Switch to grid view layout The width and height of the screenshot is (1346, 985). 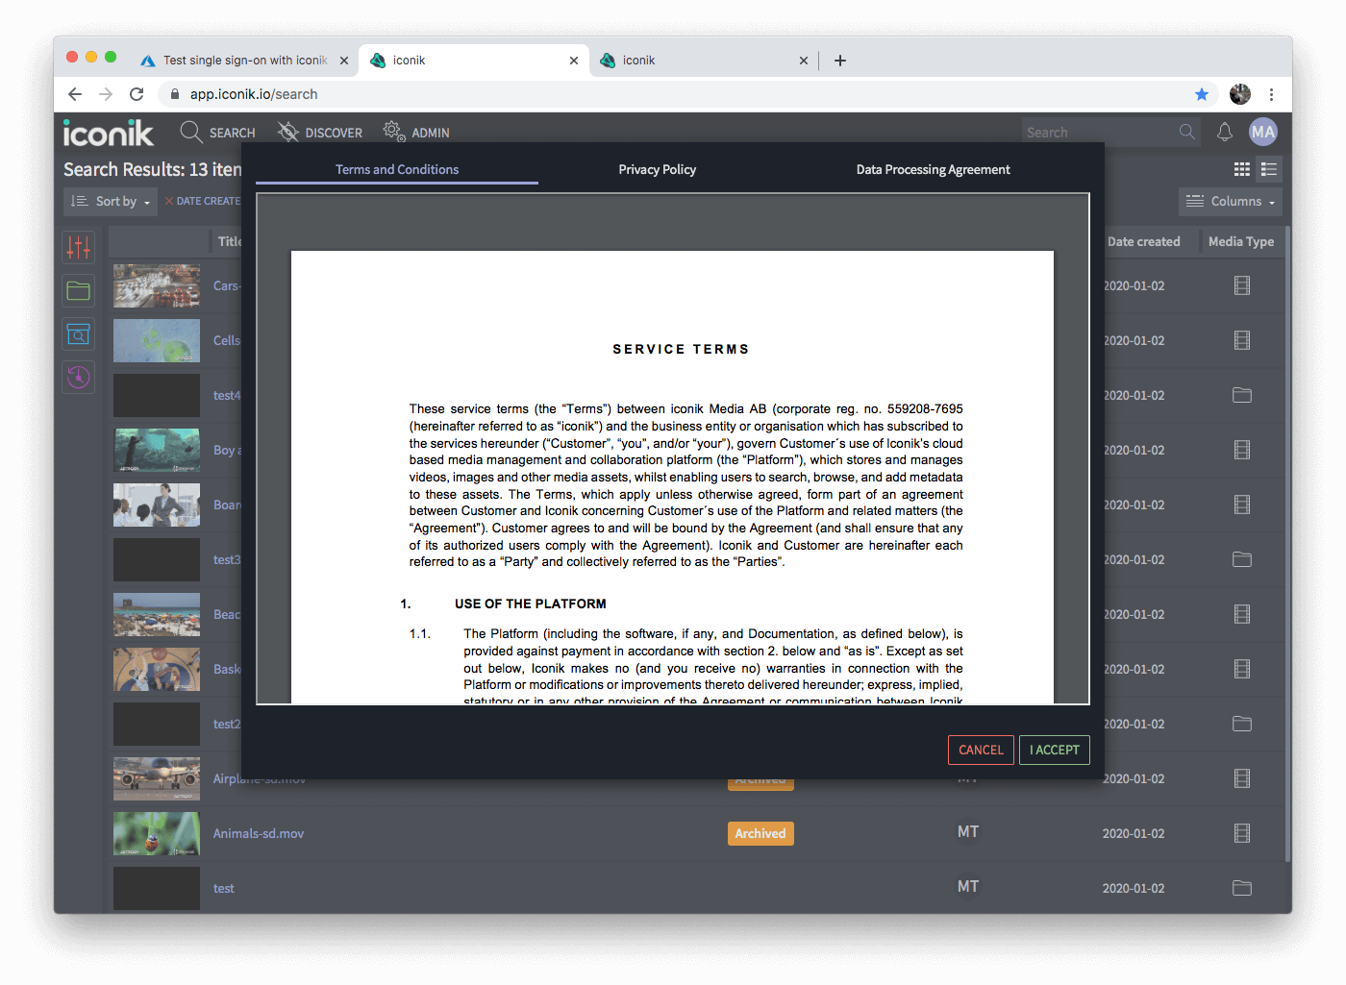(x=1241, y=169)
